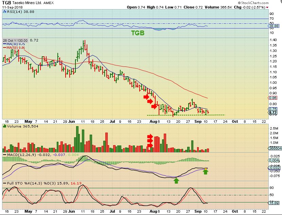The image size is (282, 215).
Task: Click the 15.89 tag on stochastic axis
Action: [274, 203]
